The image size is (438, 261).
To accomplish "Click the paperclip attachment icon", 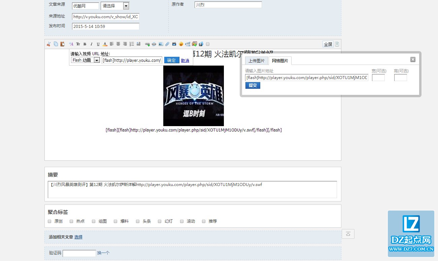I will point(167,44).
